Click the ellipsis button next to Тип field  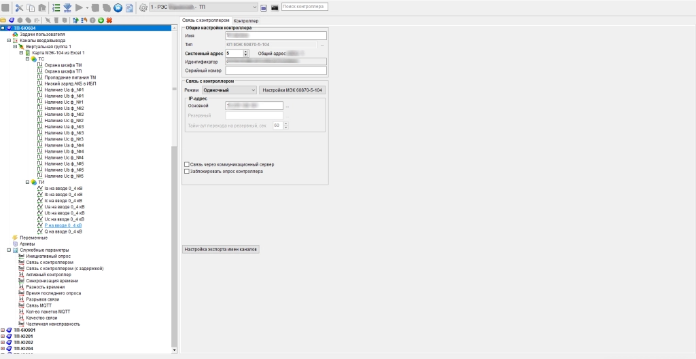[x=322, y=45]
